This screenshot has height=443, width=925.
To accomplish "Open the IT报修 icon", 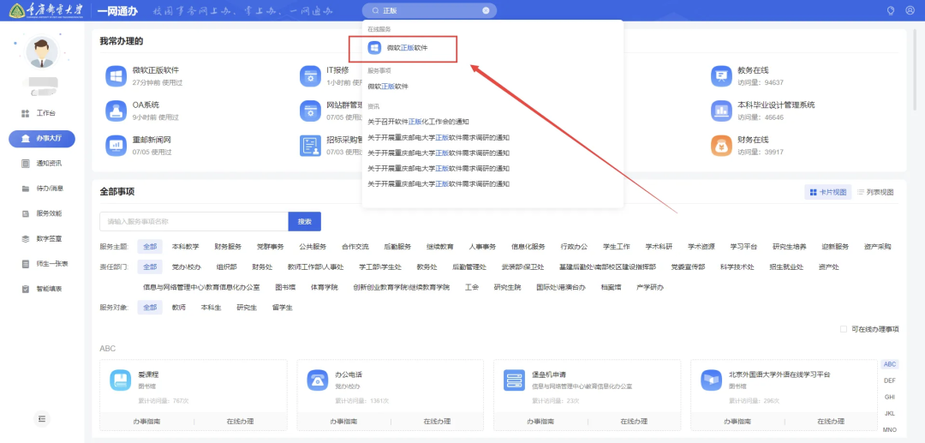I will tap(310, 76).
